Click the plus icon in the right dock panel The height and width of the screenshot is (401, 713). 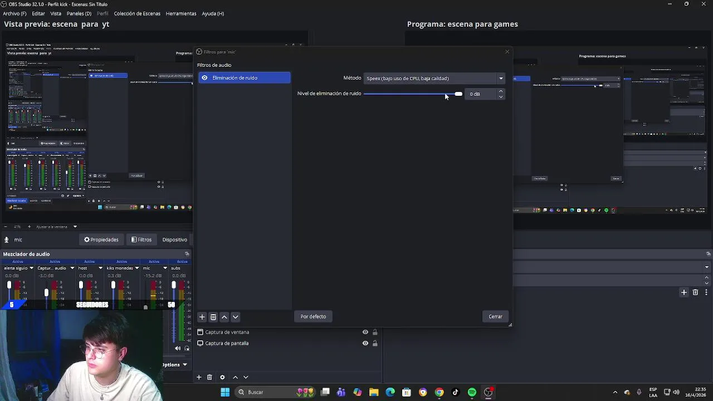684,292
